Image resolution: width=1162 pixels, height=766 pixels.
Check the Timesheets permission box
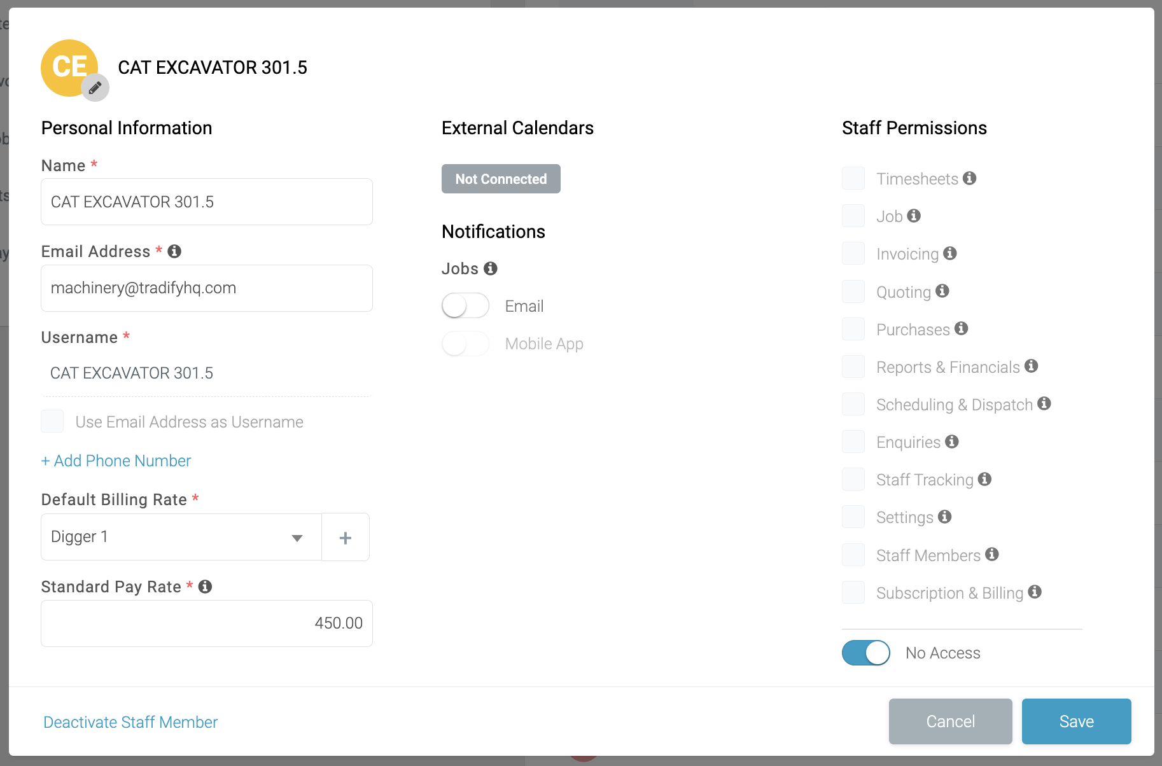pyautogui.click(x=853, y=178)
